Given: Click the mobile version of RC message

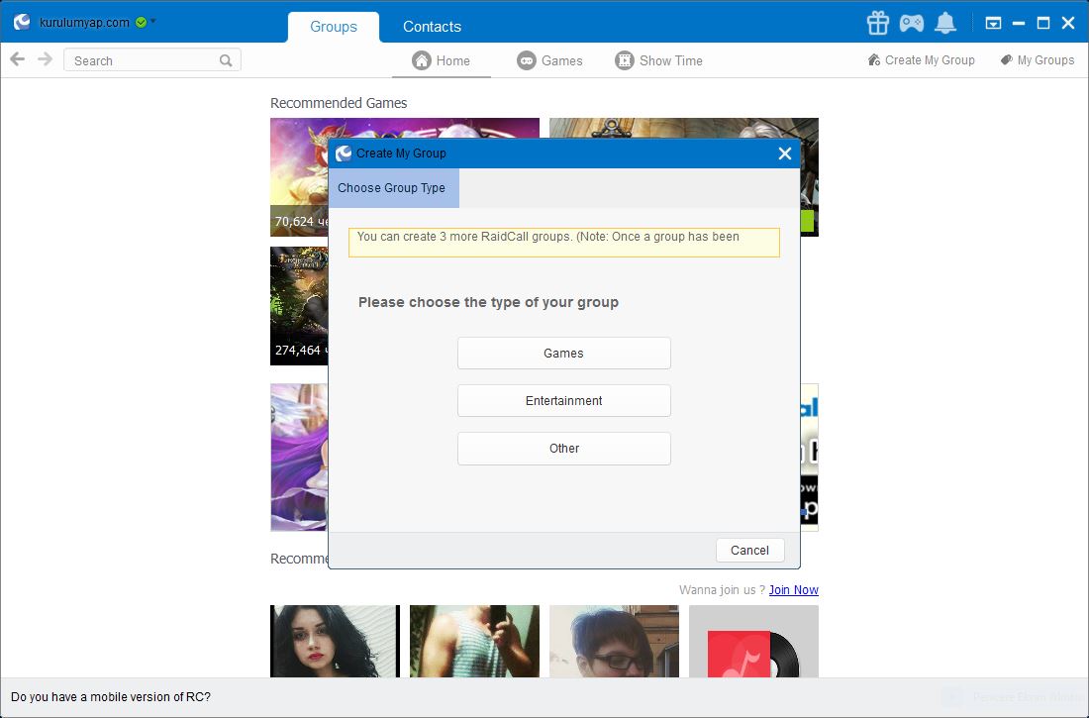Looking at the screenshot, I should (111, 696).
